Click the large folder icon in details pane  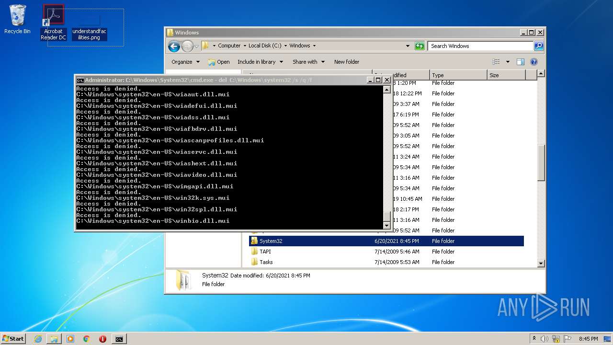pyautogui.click(x=182, y=280)
